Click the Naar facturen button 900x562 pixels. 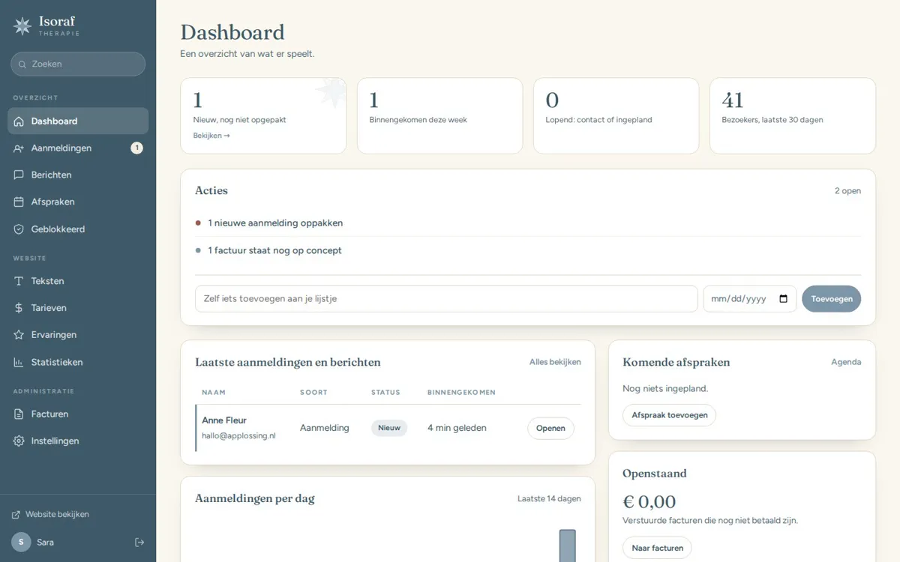pyautogui.click(x=657, y=548)
